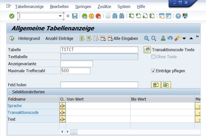Screen dimensions: 206x136
Task: Click the black down-arrow toolbar button
Action: [x=184, y=38]
